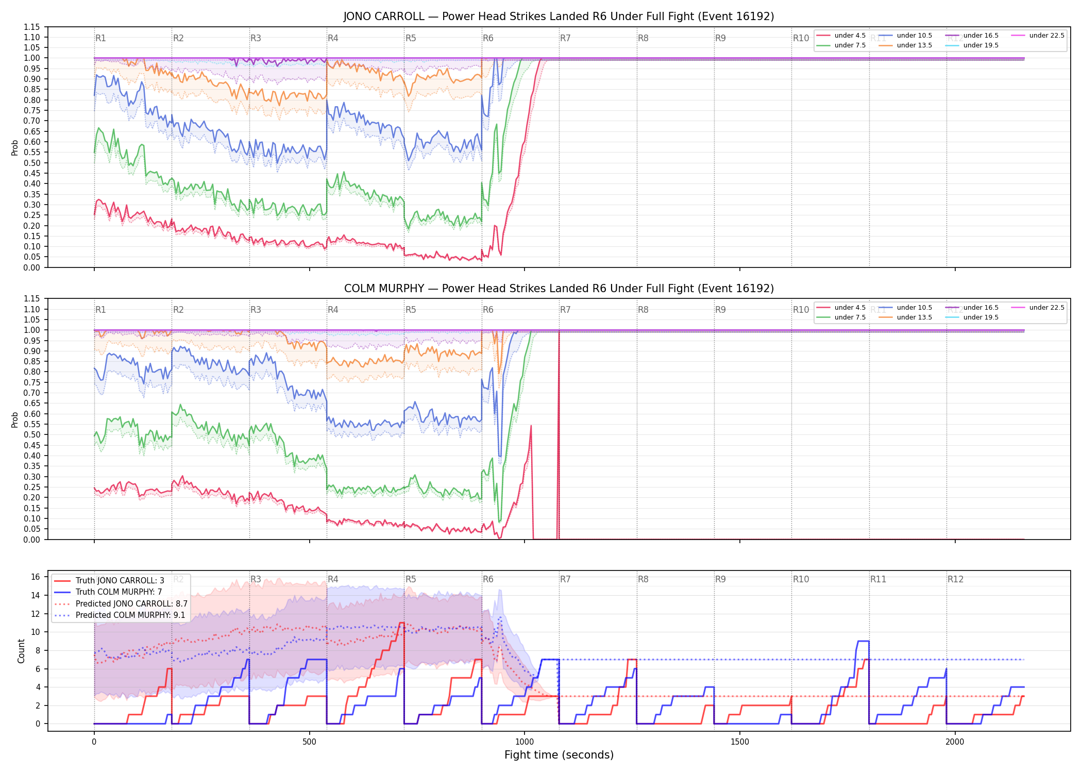Select 'Predicted COLM MURPHY: 9.1' legend entry
The image size is (1082, 773).
120,615
